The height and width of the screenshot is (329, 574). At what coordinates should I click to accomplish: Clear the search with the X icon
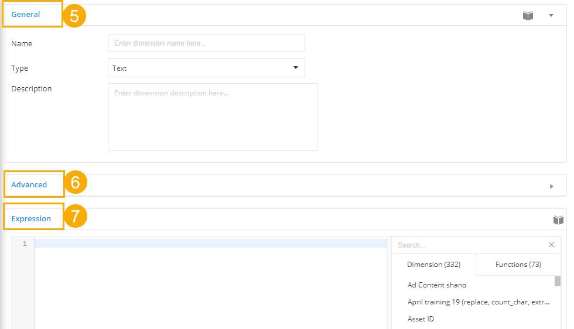coord(551,245)
